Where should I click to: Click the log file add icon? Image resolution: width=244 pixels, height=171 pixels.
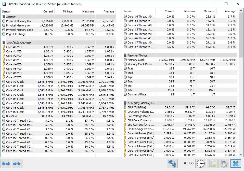point(212,163)
